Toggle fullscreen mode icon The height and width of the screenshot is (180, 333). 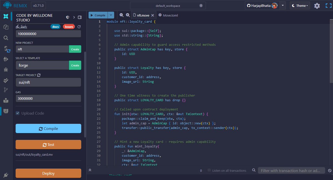coord(329,6)
